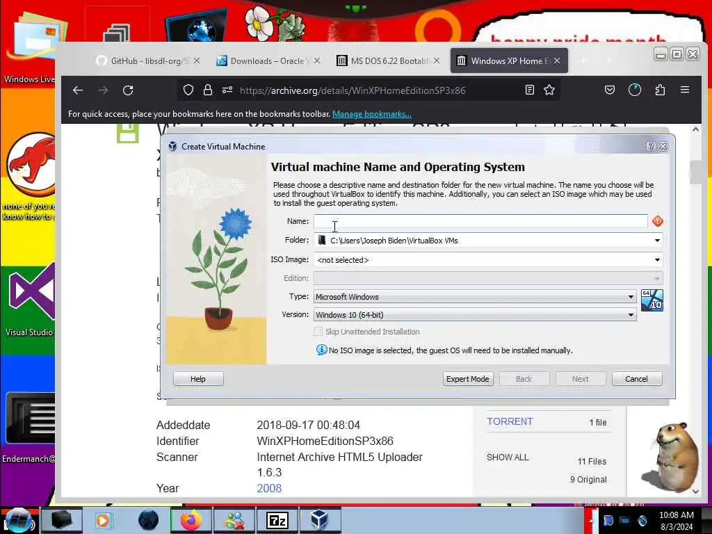
Task: Open the Pocket save icon
Action: (x=610, y=90)
